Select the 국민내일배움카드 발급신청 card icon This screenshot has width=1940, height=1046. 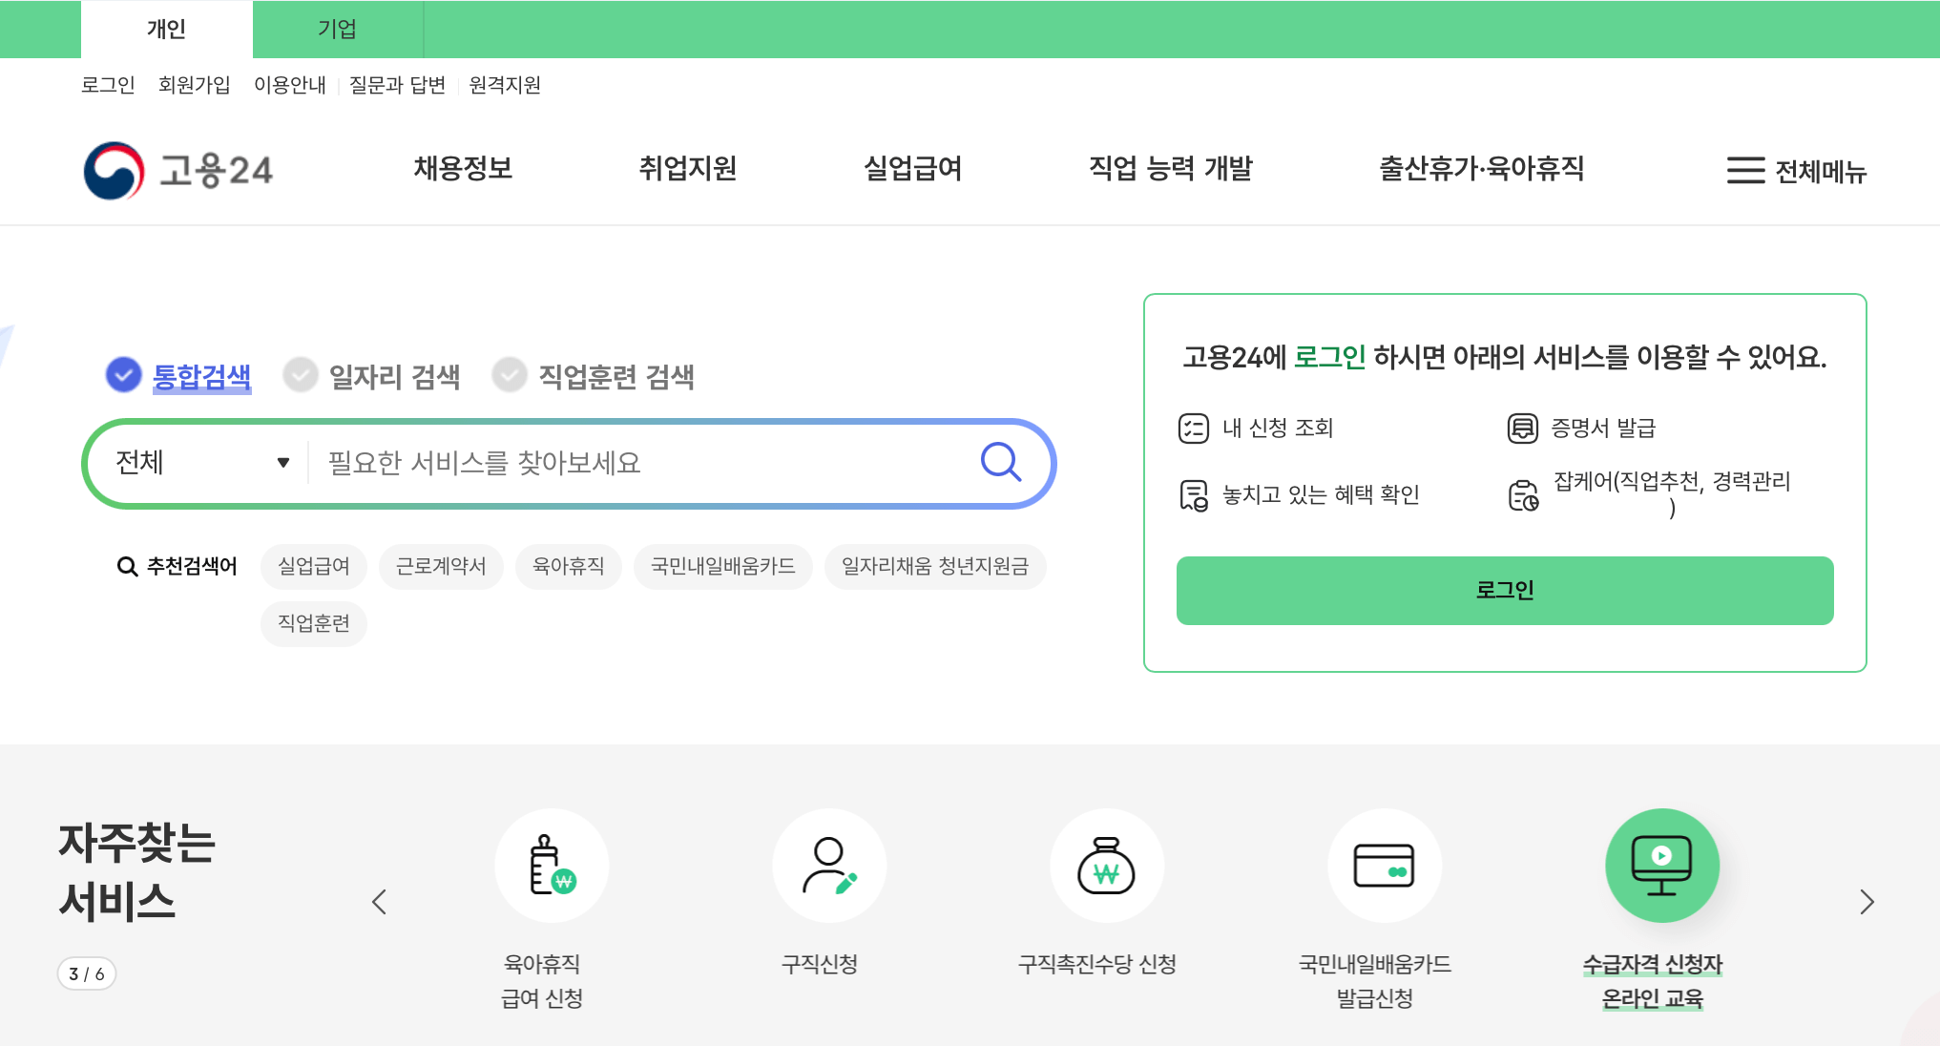coord(1385,866)
